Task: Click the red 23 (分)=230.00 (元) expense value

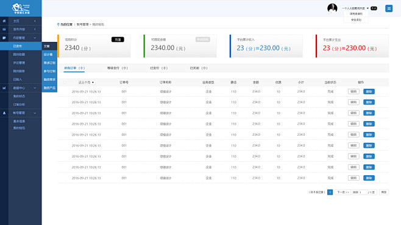Action: pyautogui.click(x=350, y=48)
